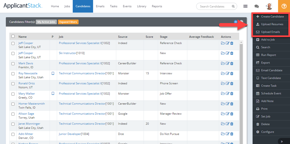The width and height of the screenshot is (290, 144).
Task: Open Homer Mastersmith's candidate link
Action: 32,104
